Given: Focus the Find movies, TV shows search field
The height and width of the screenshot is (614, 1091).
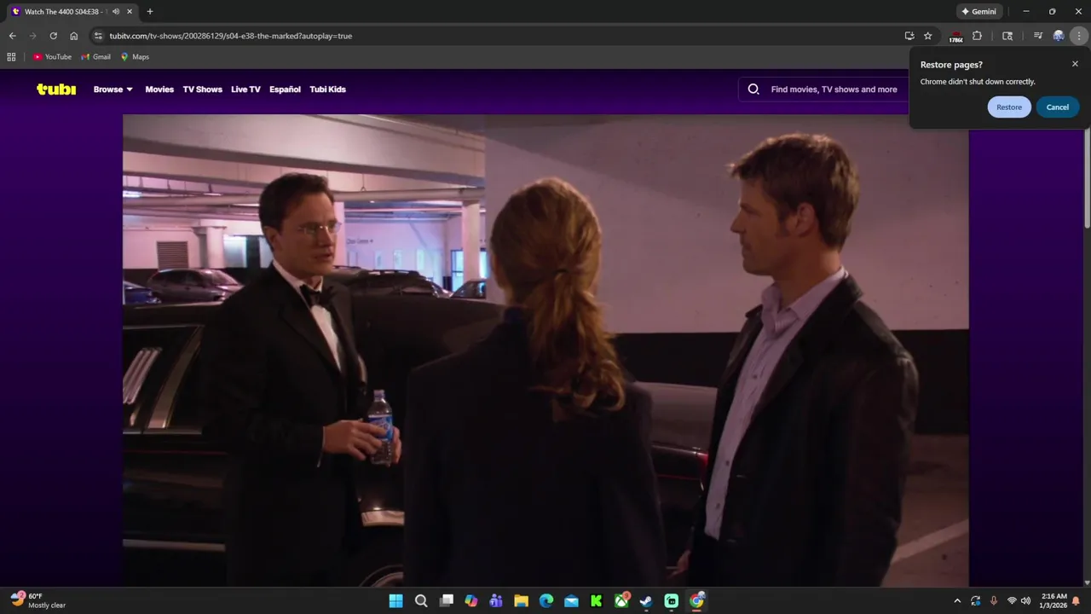Looking at the screenshot, I should click(834, 90).
